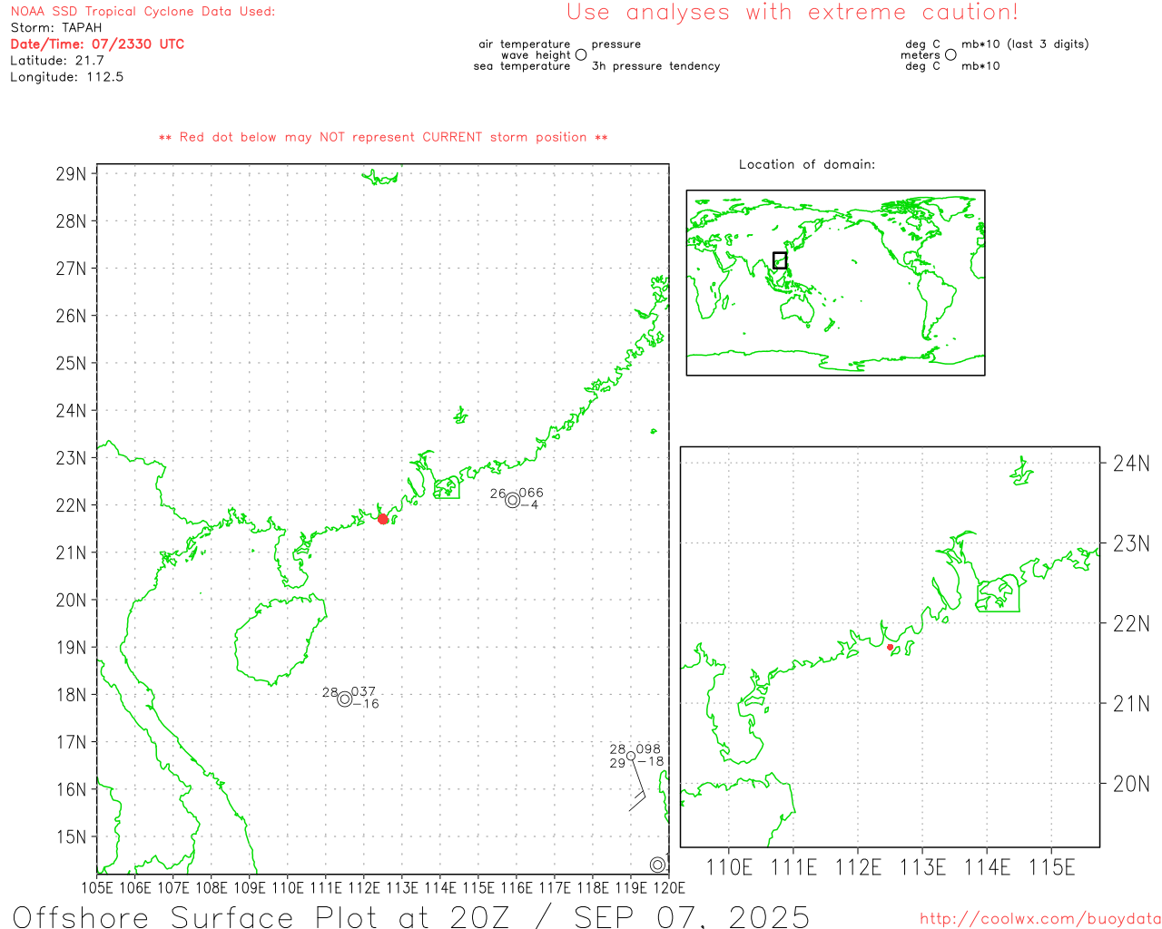
Task: Click the tendency value '-18' near buoy
Action: (x=650, y=762)
